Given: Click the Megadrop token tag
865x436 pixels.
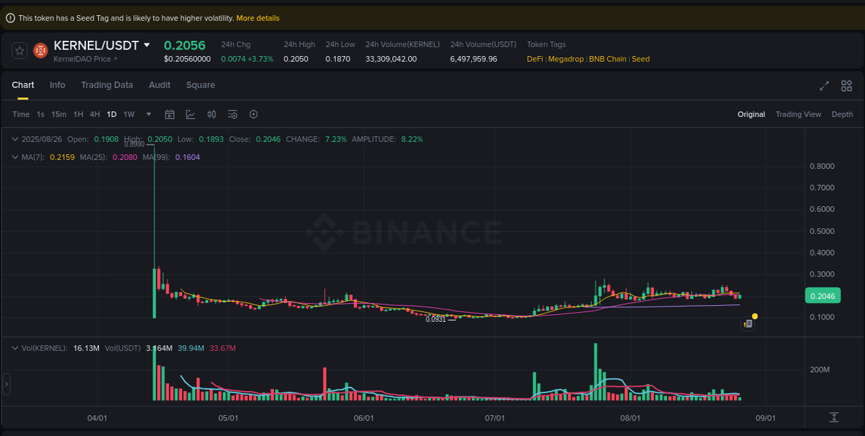Looking at the screenshot, I should [x=566, y=59].
